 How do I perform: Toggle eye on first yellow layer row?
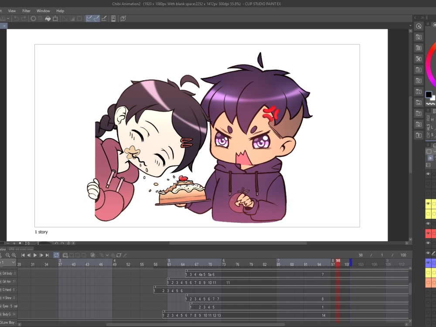click(x=428, y=204)
